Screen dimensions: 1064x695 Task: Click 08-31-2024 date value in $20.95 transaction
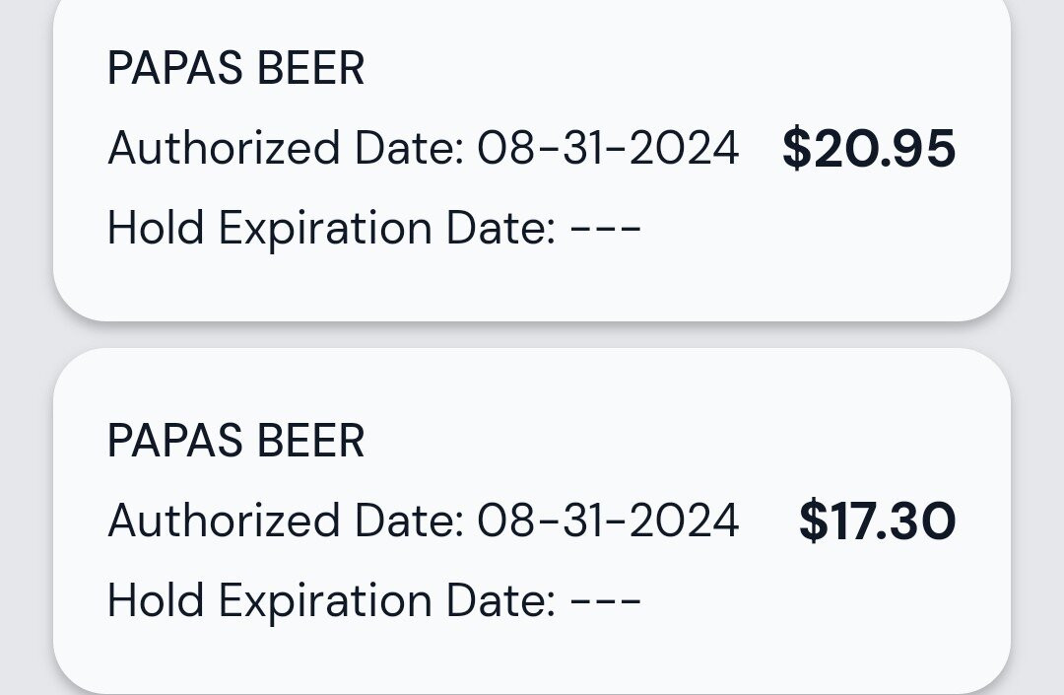[x=608, y=149]
